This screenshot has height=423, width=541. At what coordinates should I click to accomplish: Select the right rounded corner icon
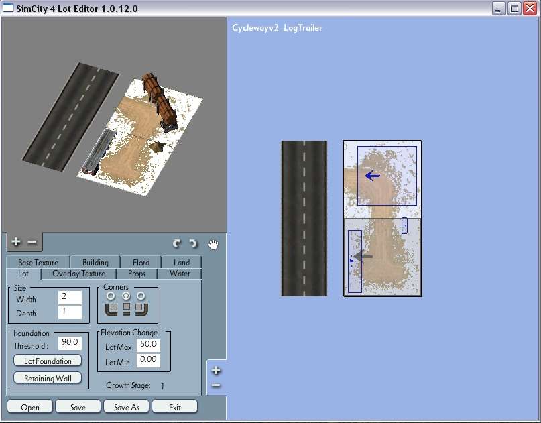click(141, 309)
